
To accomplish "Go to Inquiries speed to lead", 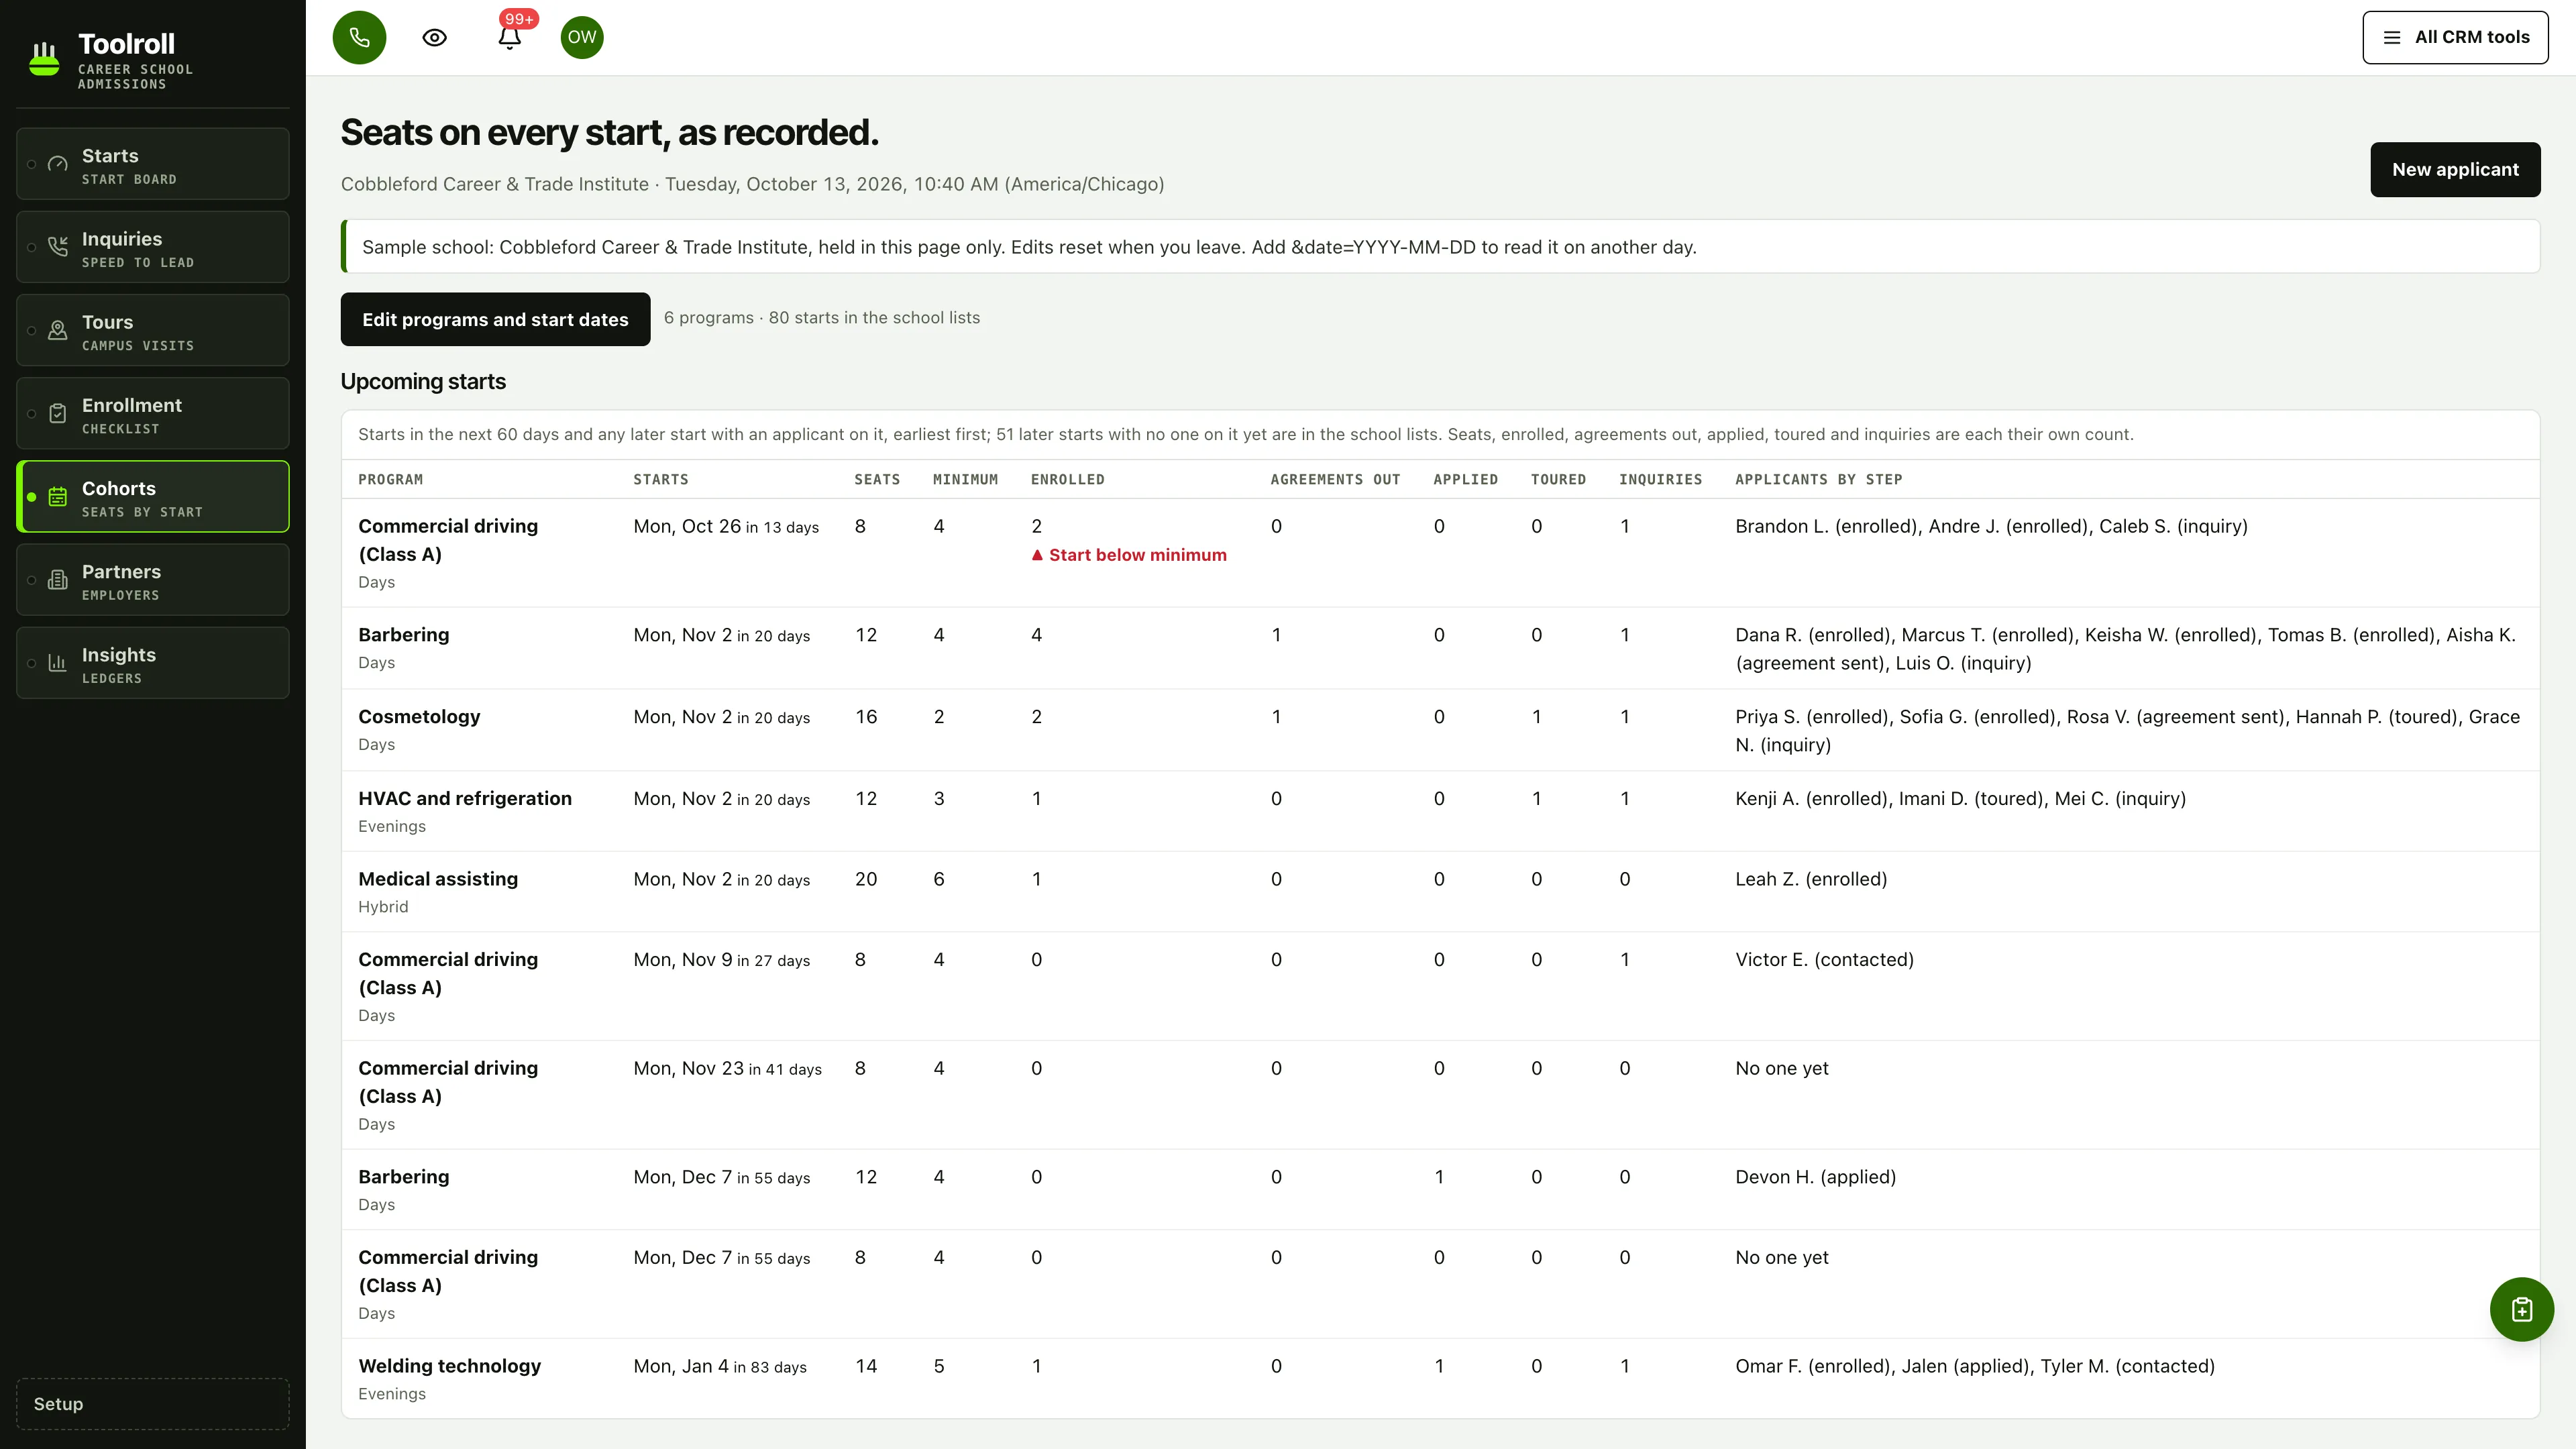I will point(153,247).
